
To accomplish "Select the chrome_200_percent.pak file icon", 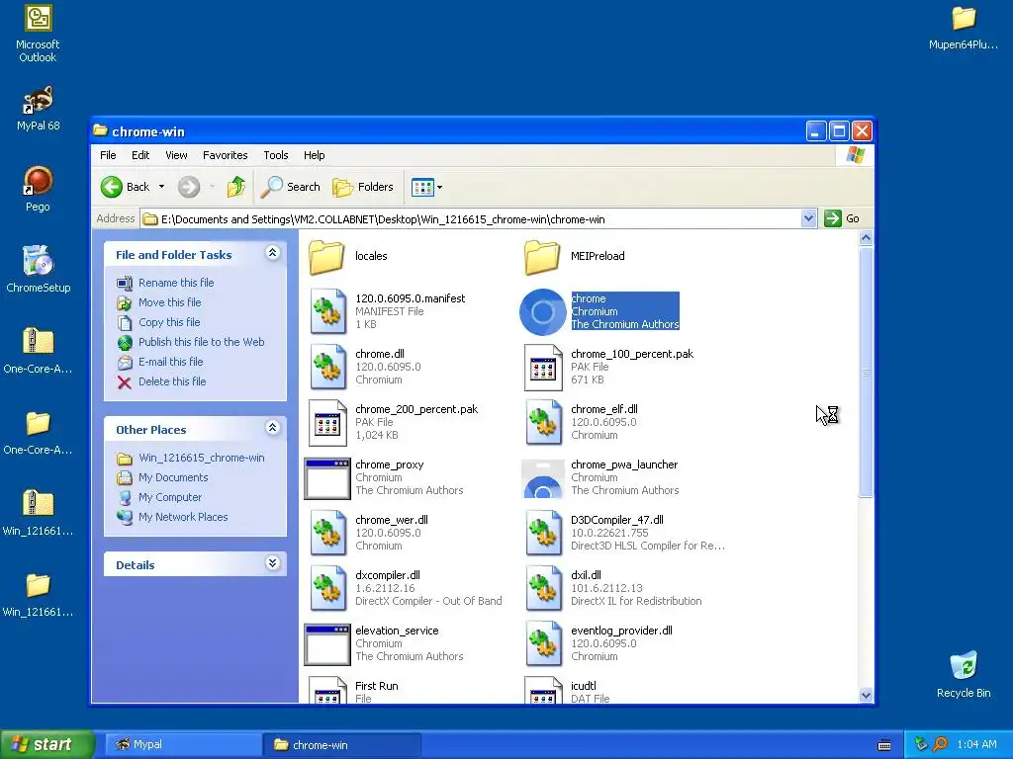I will (327, 423).
